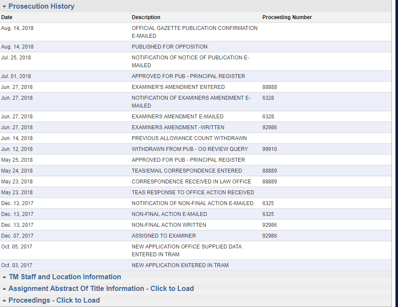Viewport: 398px width, 307px height.
Task: Open TM Staff and Location Information heading
Action: [x=65, y=277]
